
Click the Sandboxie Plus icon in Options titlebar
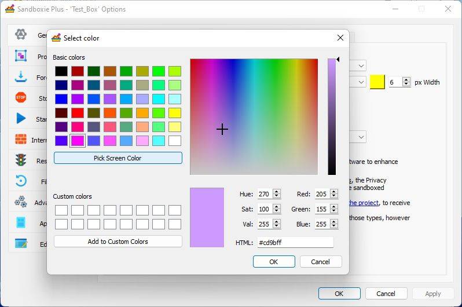point(10,9)
